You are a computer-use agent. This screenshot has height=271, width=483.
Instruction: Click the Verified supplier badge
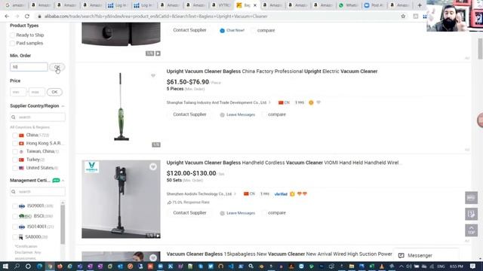pos(281,194)
